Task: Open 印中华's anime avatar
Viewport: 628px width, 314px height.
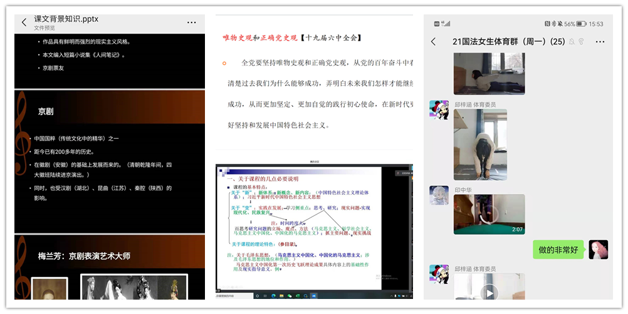Action: point(439,195)
